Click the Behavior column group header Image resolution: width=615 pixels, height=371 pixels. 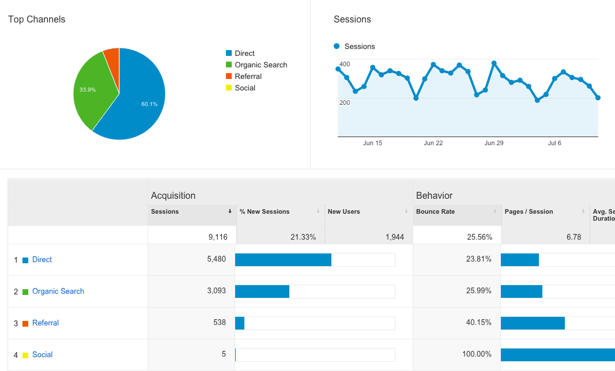tap(434, 196)
